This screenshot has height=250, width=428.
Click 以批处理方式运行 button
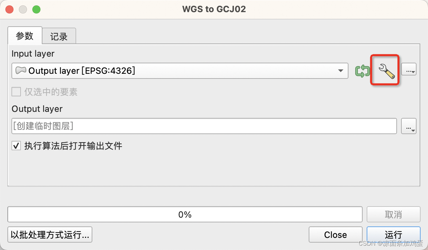pos(50,235)
